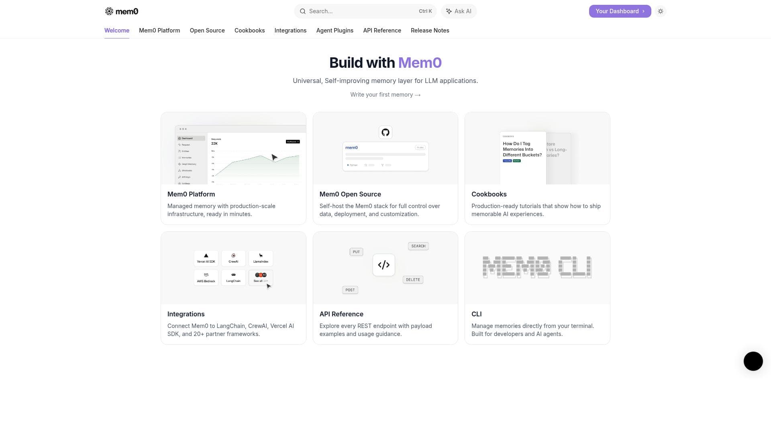Follow the Write your first memory link
The image size is (771, 433).
point(385,95)
